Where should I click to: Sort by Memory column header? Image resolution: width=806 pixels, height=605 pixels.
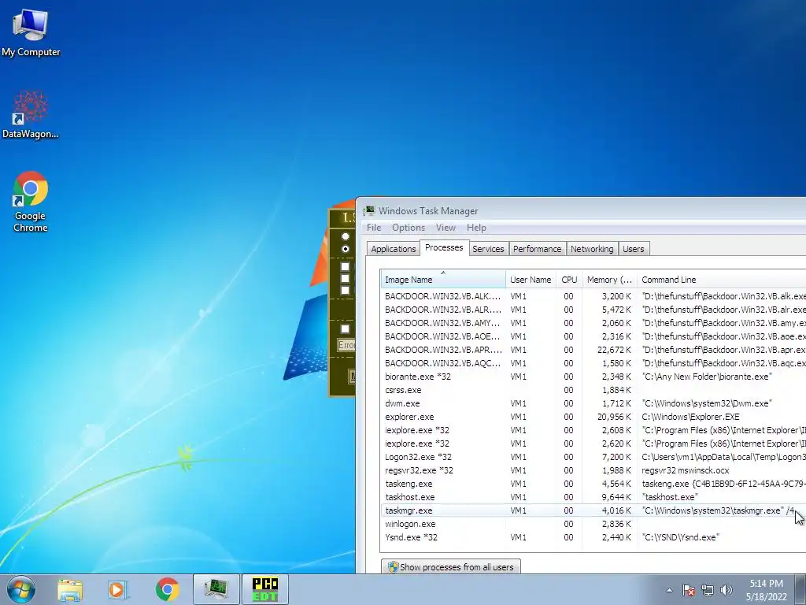coord(610,280)
